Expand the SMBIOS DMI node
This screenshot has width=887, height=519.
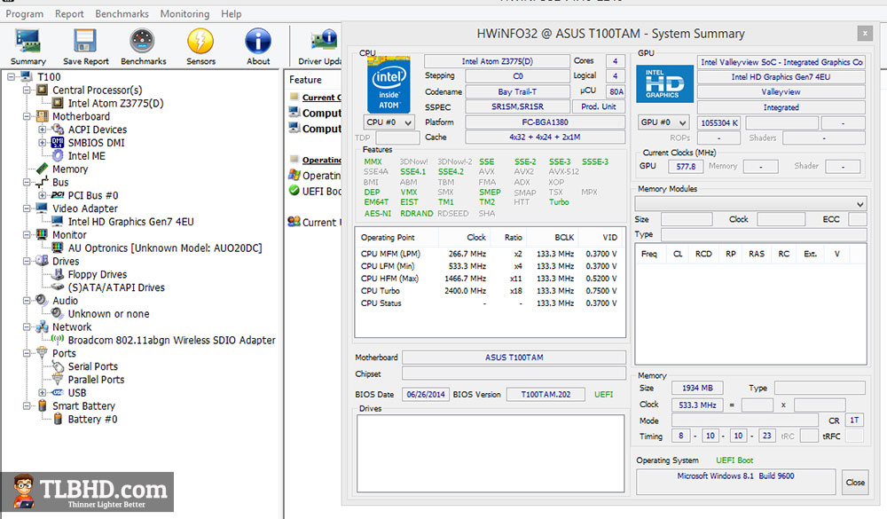(43, 143)
